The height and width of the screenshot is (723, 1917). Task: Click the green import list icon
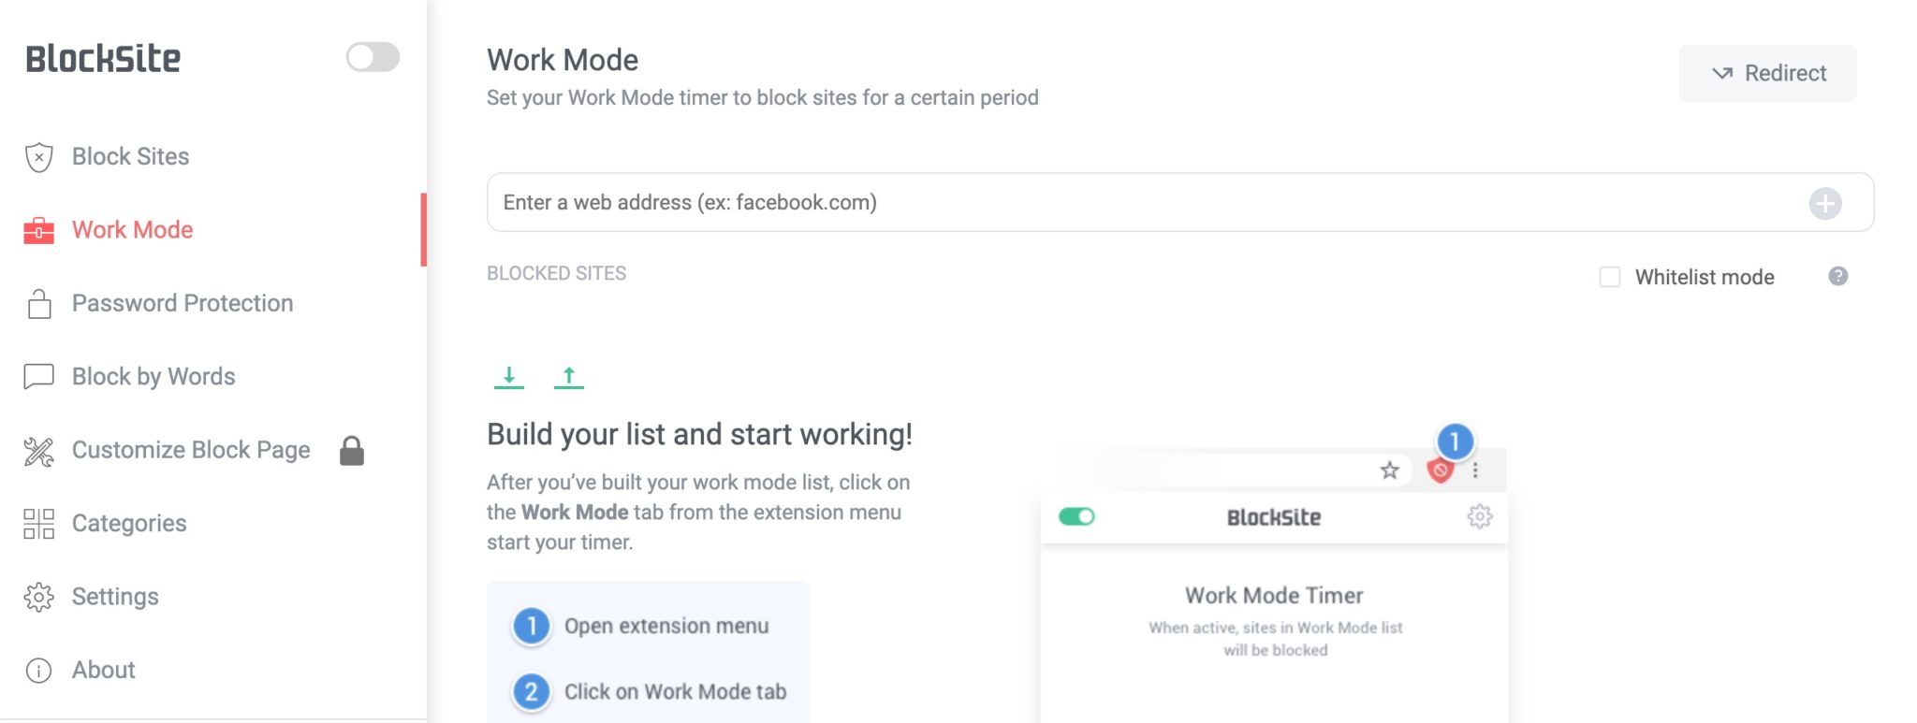[510, 374]
